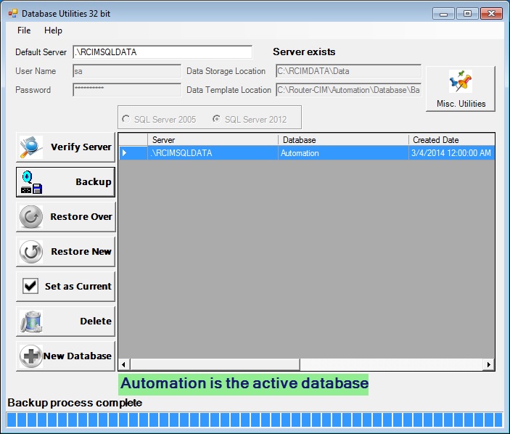The height and width of the screenshot is (434, 510).
Task: Minimize the Database Utilities window
Action: coord(443,14)
